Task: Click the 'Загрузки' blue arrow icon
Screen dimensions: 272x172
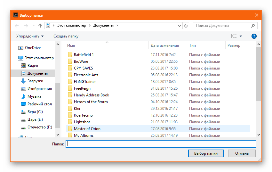Action: click(x=23, y=81)
